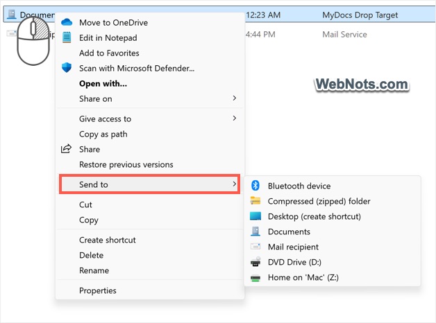This screenshot has height=323, width=436.
Task: Choose Open with...
Action: pos(150,84)
